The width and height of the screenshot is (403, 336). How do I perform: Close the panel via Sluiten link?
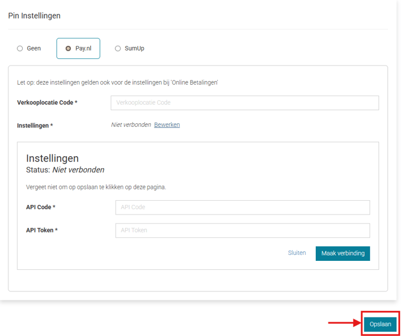coord(297,253)
